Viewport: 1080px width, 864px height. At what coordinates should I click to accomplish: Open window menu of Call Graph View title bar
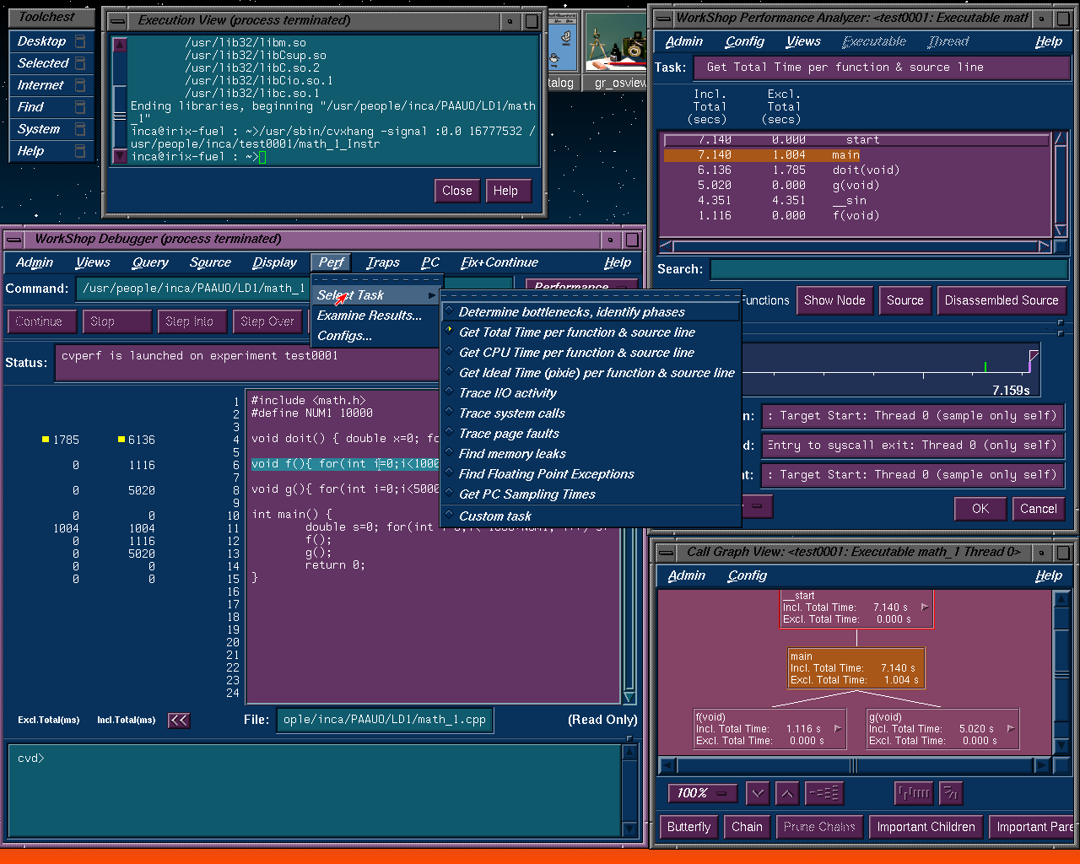668,553
